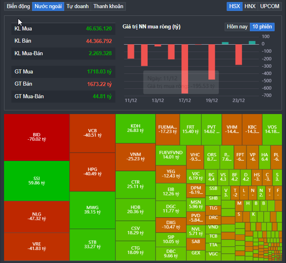The width and height of the screenshot is (286, 263).
Task: Click the SSB treemap tile
Action: click(x=213, y=190)
